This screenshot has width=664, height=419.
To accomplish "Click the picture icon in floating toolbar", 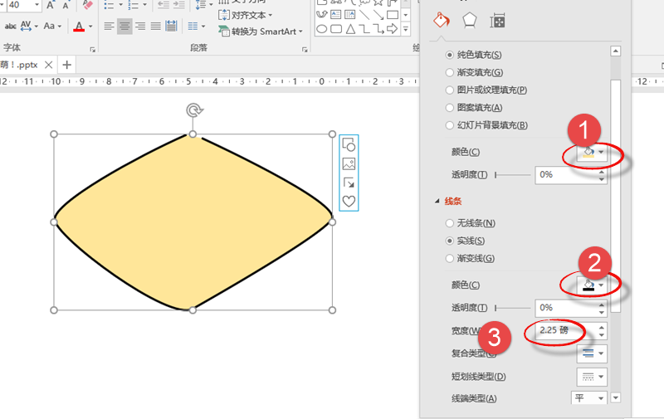I will (x=349, y=163).
